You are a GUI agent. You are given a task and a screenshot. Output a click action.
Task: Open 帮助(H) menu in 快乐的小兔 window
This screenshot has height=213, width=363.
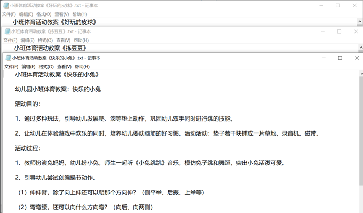click(82, 67)
